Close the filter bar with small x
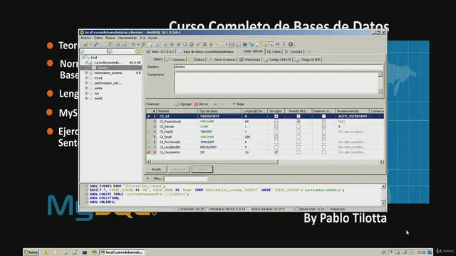This screenshot has height=256, width=456. pos(147,178)
